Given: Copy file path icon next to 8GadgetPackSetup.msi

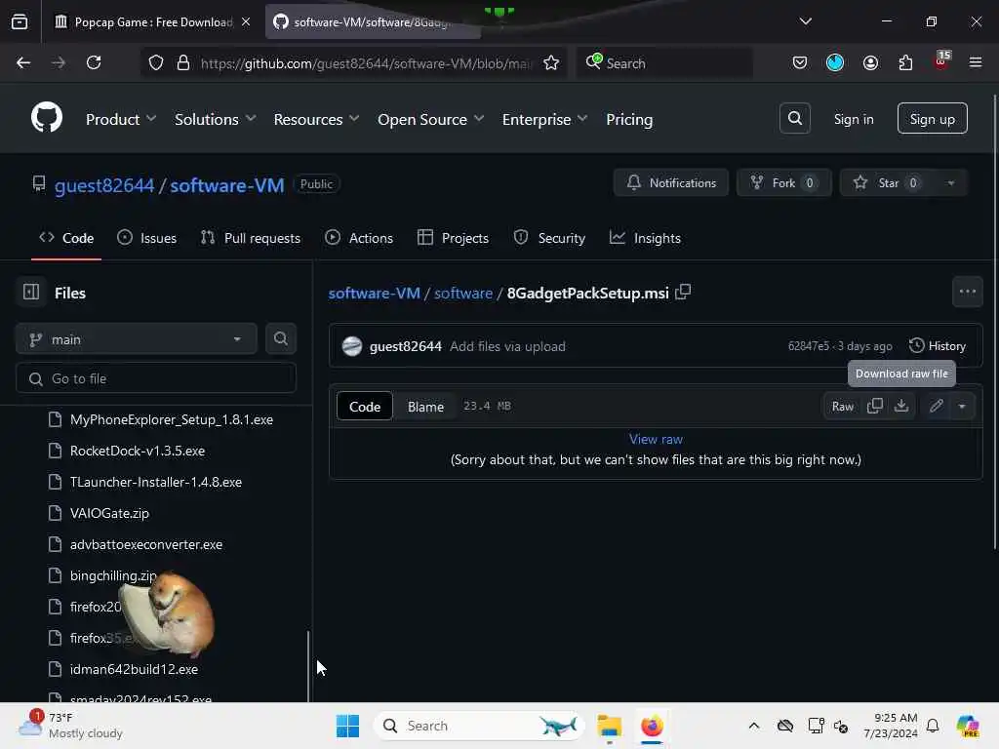Looking at the screenshot, I should click(x=683, y=293).
